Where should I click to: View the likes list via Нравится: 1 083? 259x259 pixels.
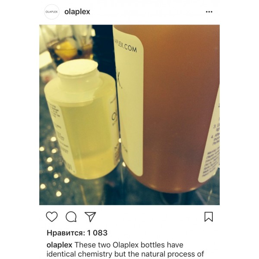coord(77,233)
